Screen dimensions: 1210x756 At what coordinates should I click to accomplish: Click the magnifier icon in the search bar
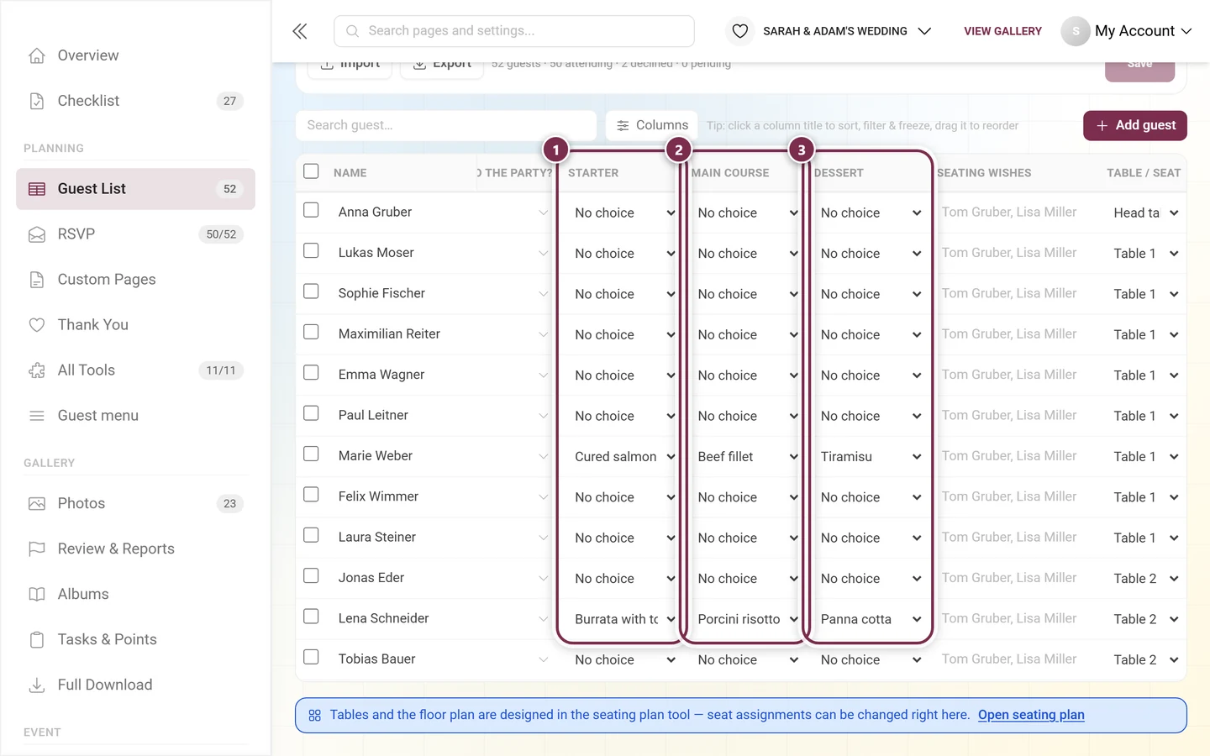point(353,31)
